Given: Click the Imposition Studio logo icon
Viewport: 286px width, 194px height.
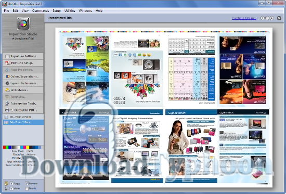Looking at the screenshot, I should pyautogui.click(x=23, y=24).
